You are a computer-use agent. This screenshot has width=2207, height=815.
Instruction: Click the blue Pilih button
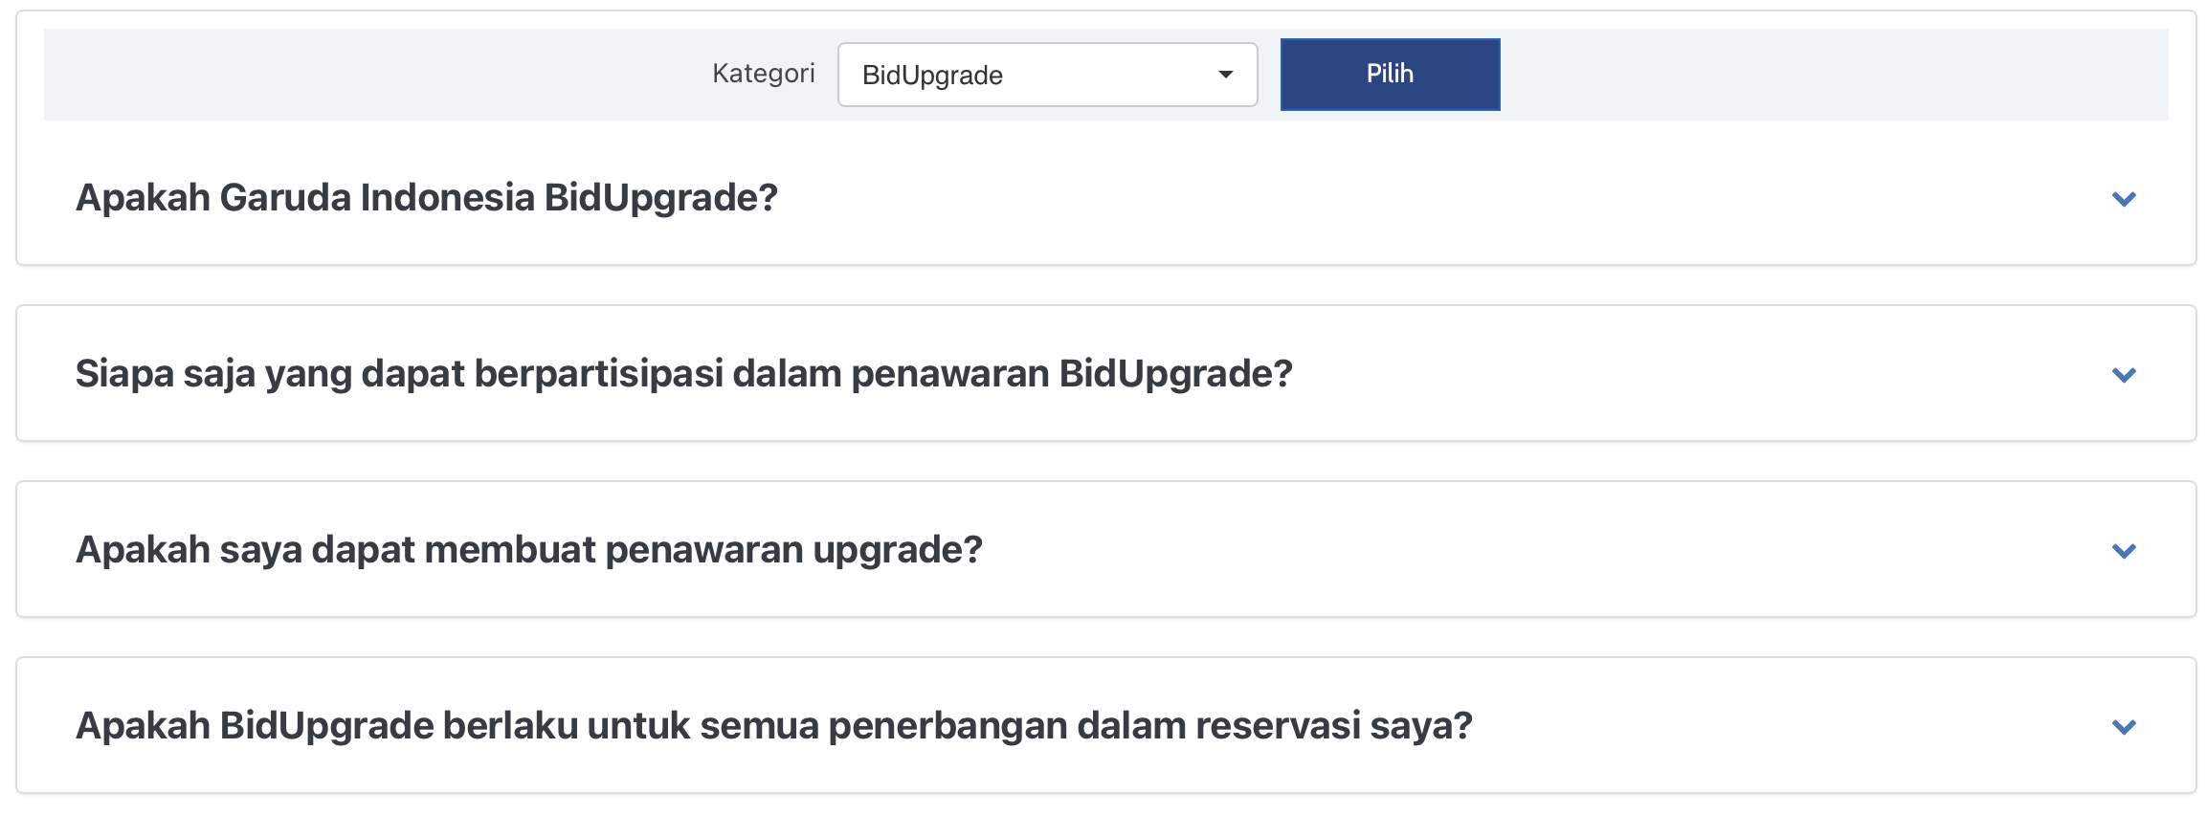(1390, 75)
